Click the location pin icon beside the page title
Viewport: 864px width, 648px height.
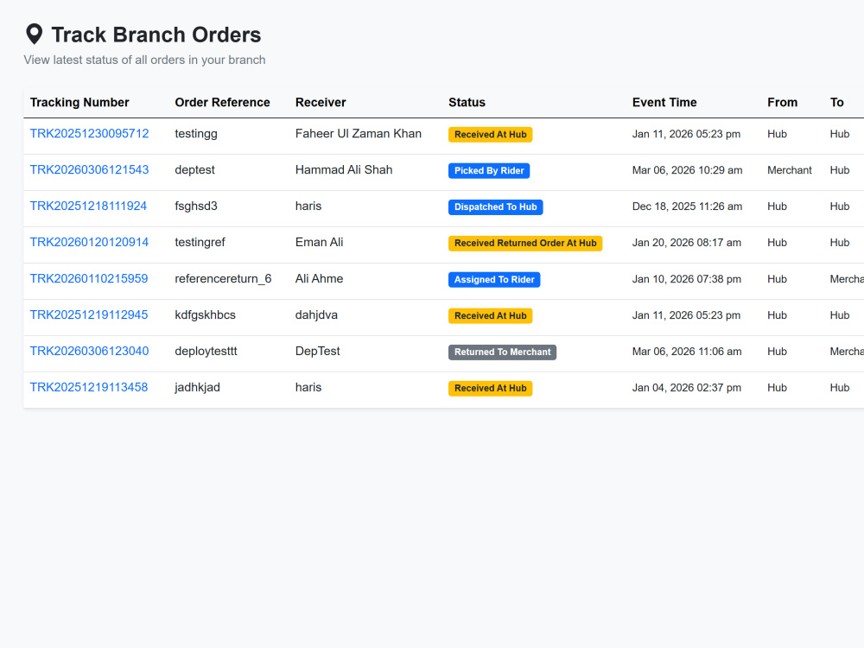click(x=35, y=35)
